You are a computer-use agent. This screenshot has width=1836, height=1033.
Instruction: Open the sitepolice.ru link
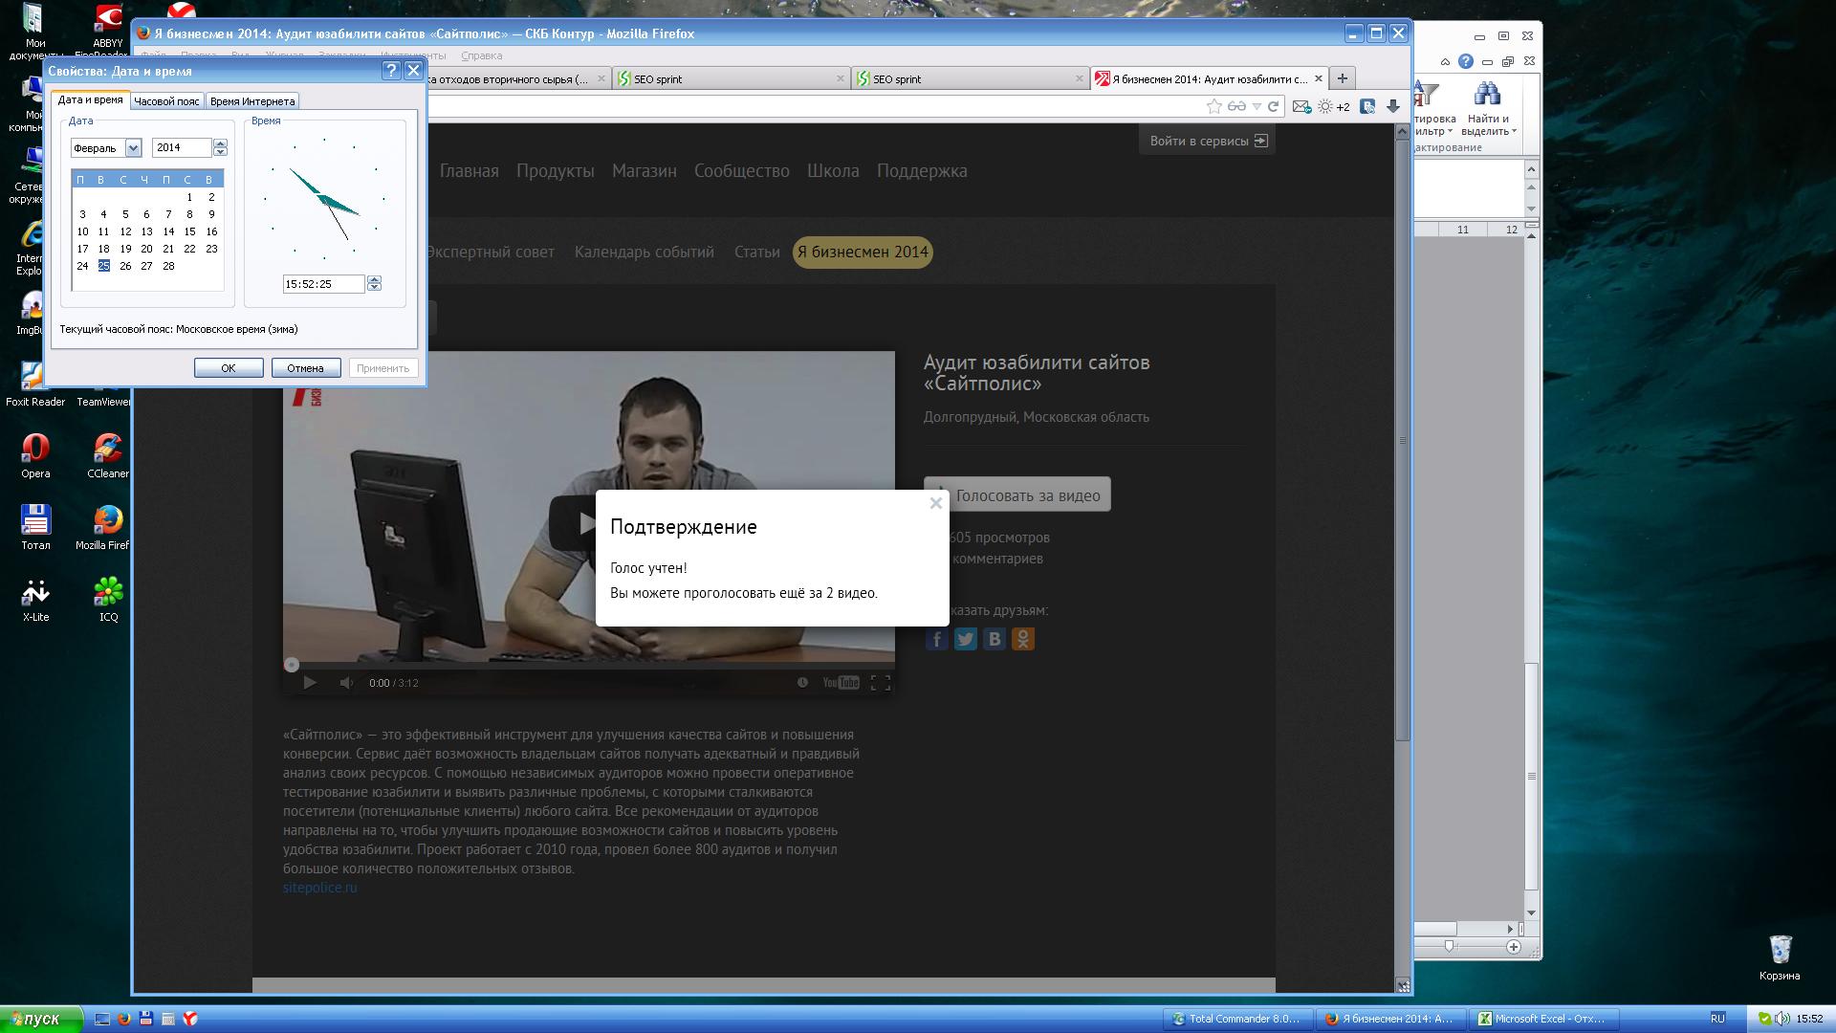319,887
